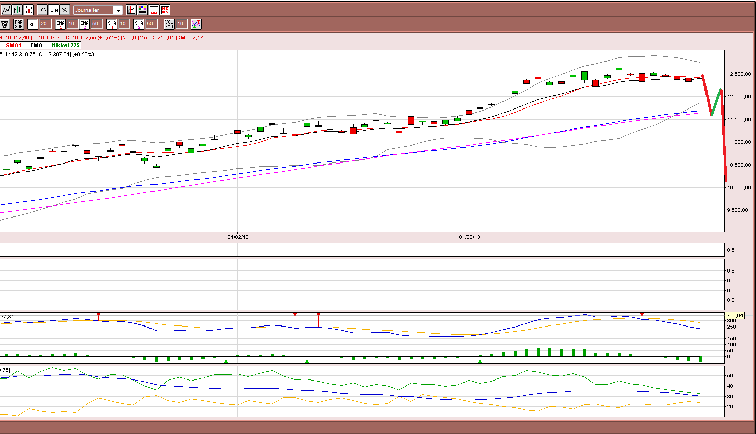Click the trash basket icon
The height and width of the screenshot is (434, 756).
tap(5, 24)
